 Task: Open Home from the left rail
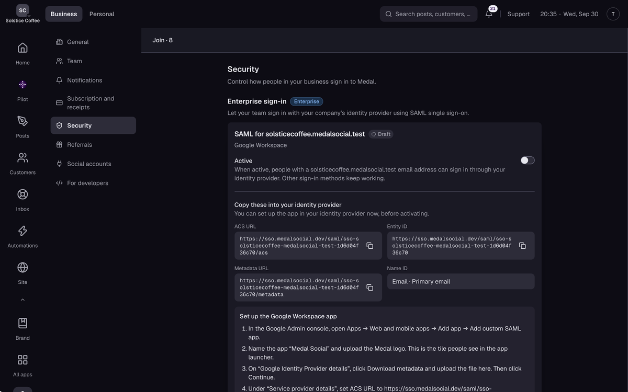[23, 53]
